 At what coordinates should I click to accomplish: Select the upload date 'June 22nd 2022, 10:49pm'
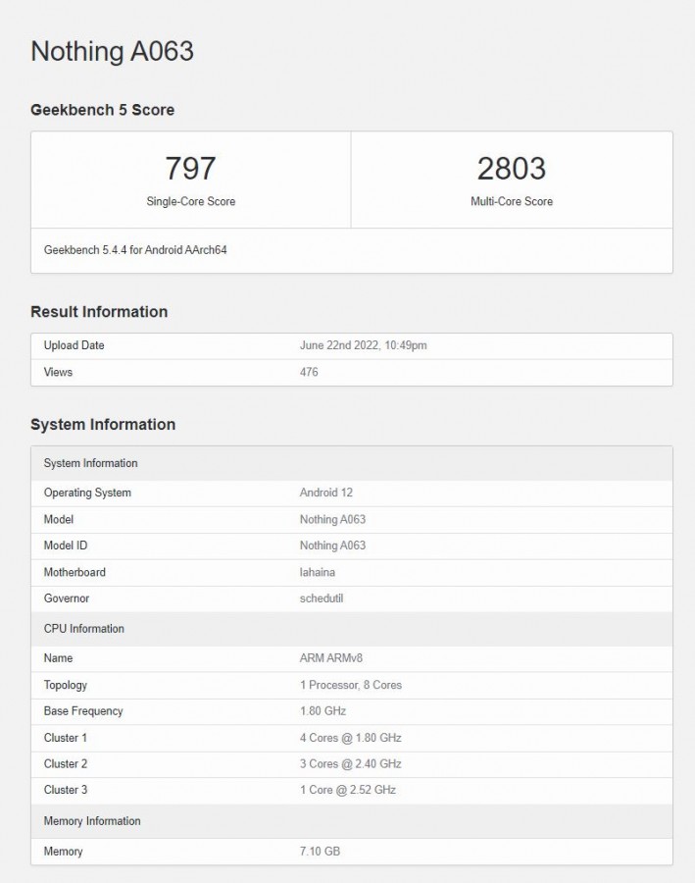coord(363,345)
